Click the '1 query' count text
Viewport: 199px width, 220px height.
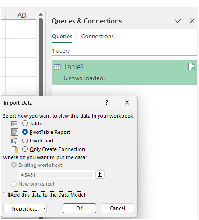coord(61,51)
